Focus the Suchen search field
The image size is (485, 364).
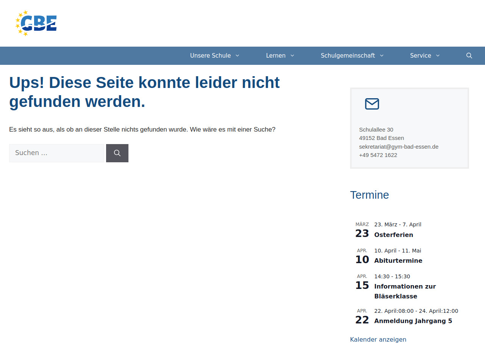(56, 153)
